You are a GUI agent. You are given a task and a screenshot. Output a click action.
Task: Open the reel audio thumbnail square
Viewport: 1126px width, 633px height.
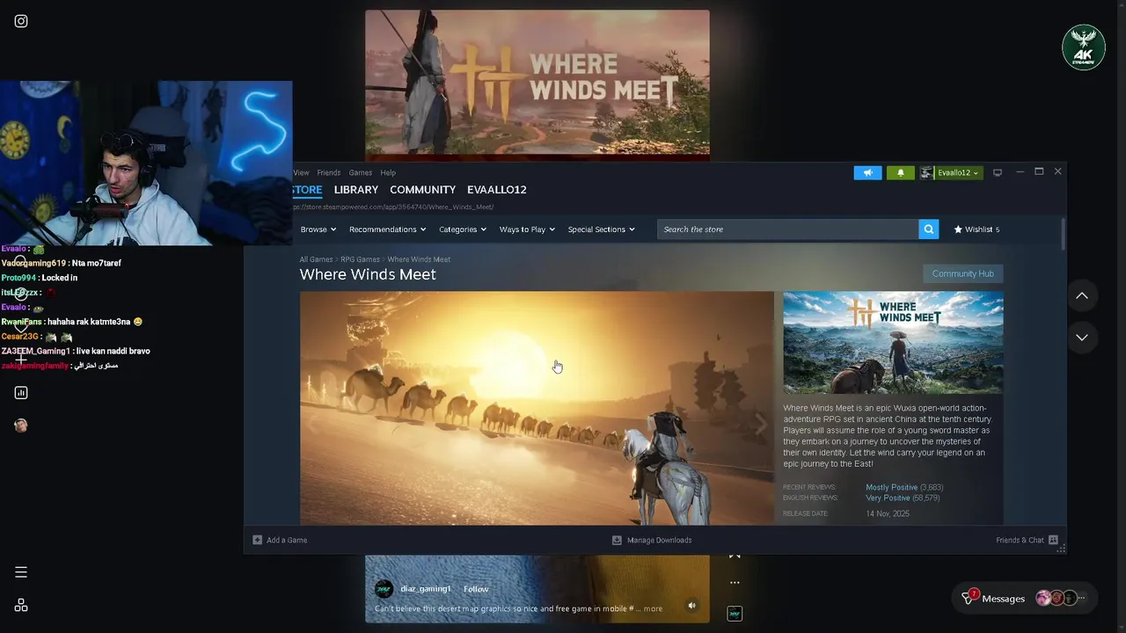point(735,614)
